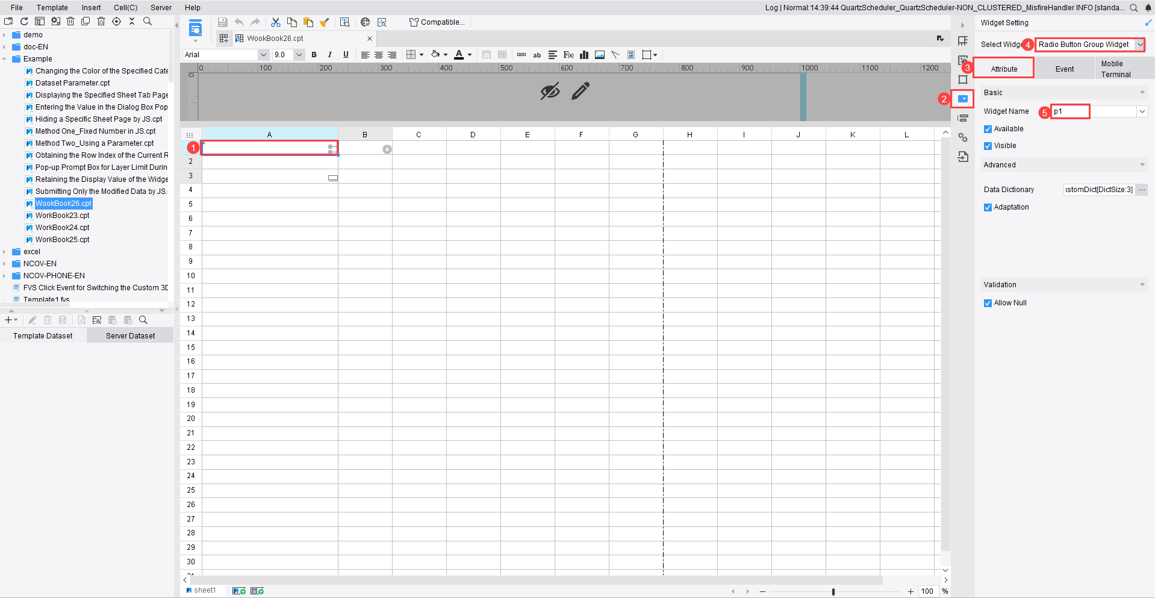Click the pencil edit icon in the parameter pane

tap(581, 92)
